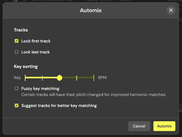Turn on the Fuzzy key matching checkbox
The width and height of the screenshot is (182, 137).
[16, 88]
